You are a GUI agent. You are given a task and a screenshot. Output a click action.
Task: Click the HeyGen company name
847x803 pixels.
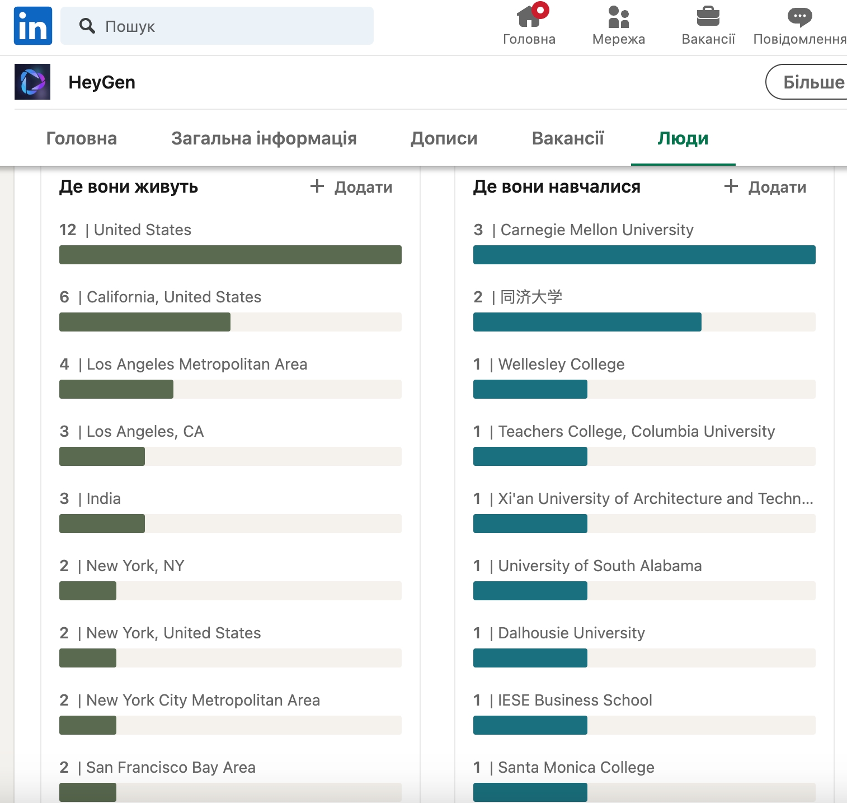102,82
